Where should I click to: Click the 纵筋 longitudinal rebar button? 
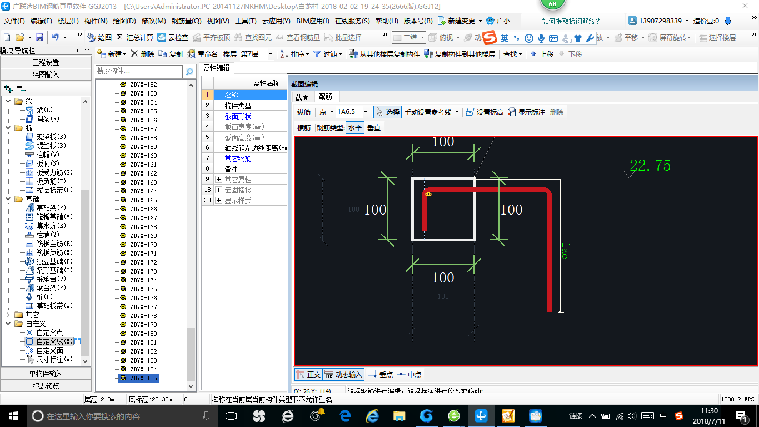(304, 112)
